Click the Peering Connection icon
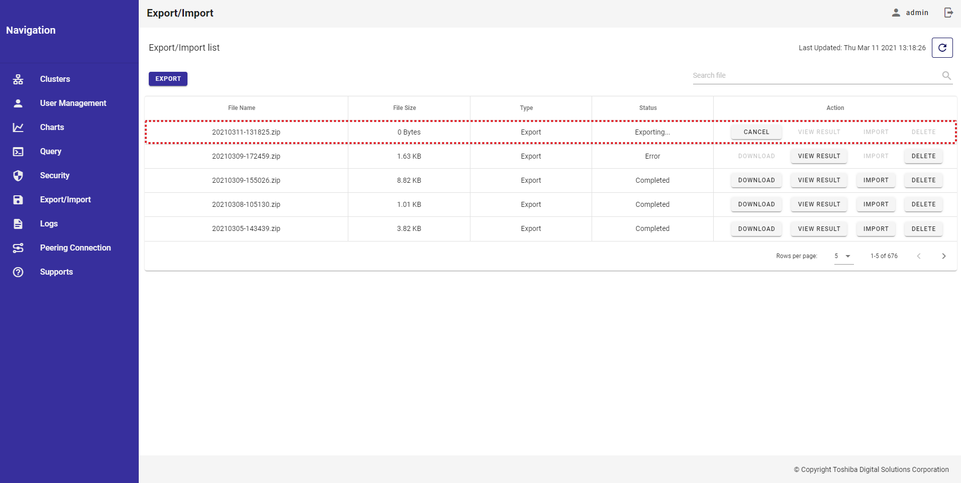 pos(18,248)
